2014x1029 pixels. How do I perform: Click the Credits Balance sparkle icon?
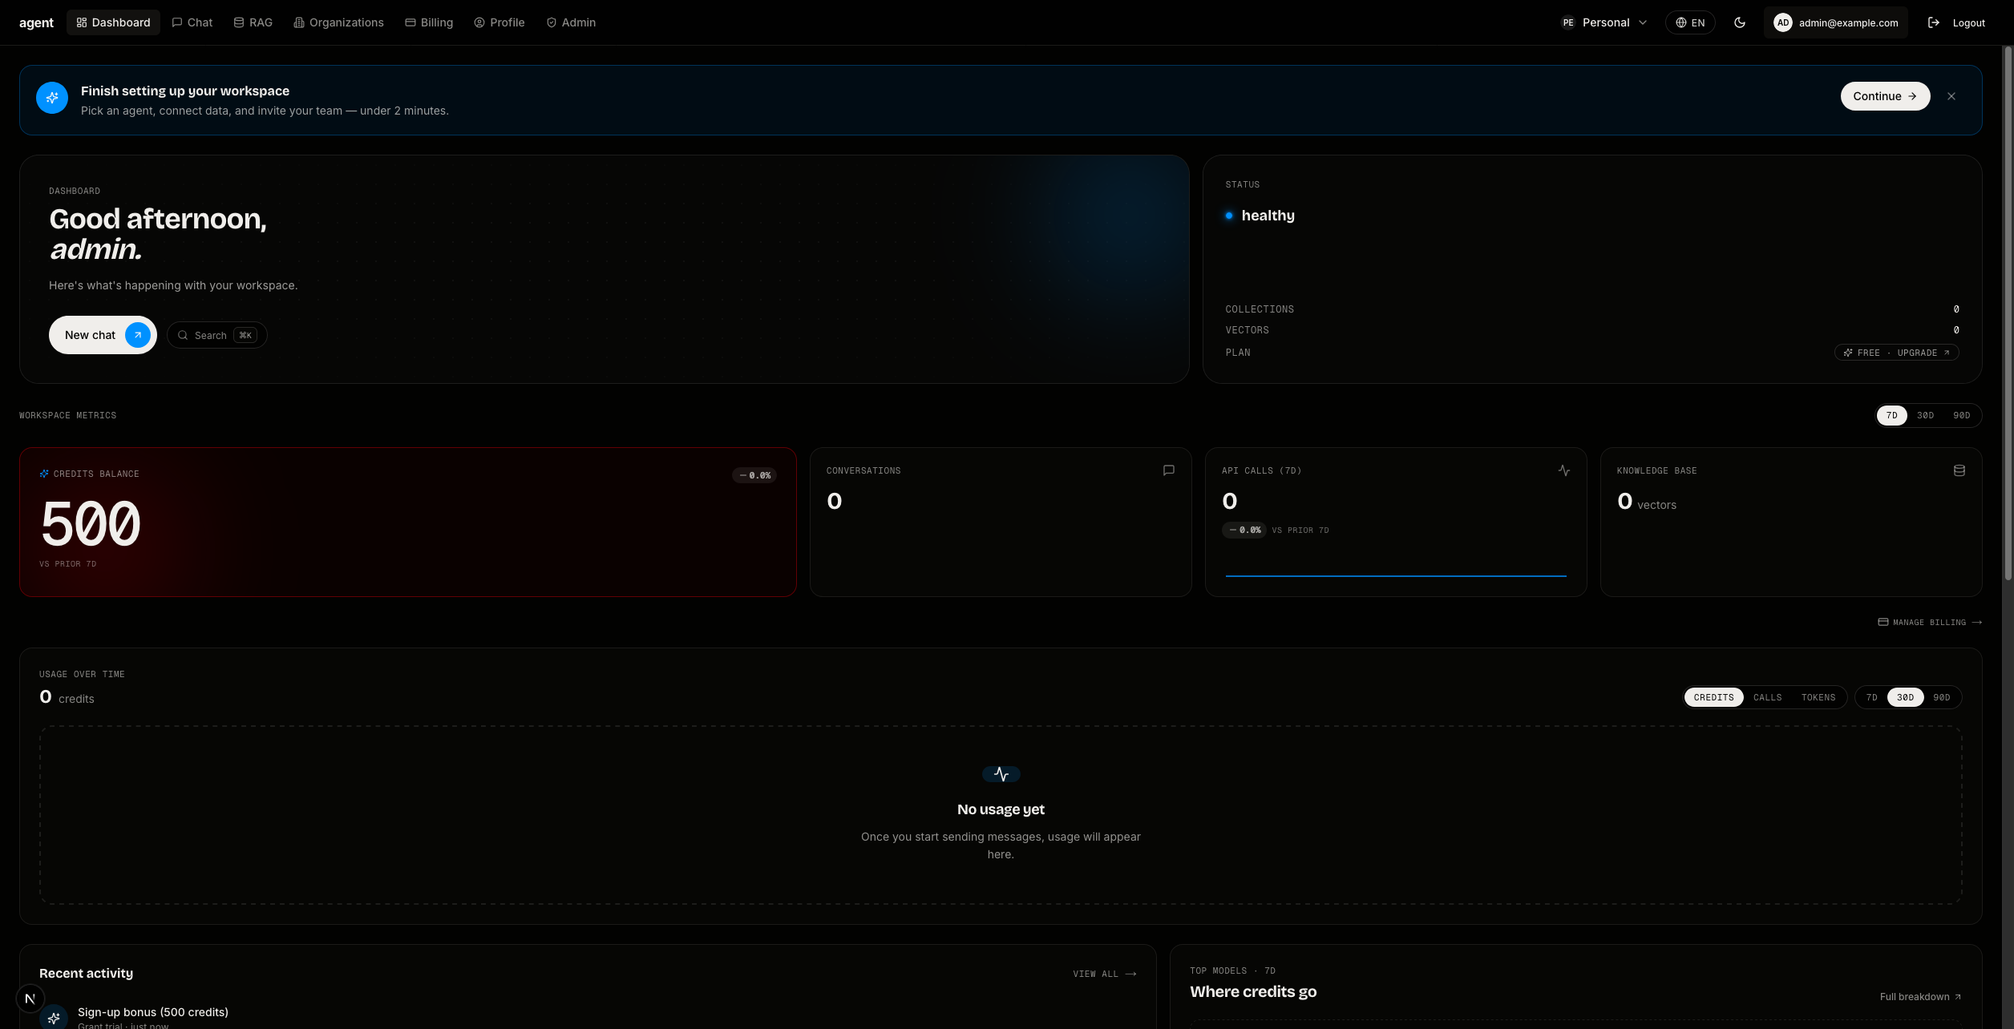44,474
